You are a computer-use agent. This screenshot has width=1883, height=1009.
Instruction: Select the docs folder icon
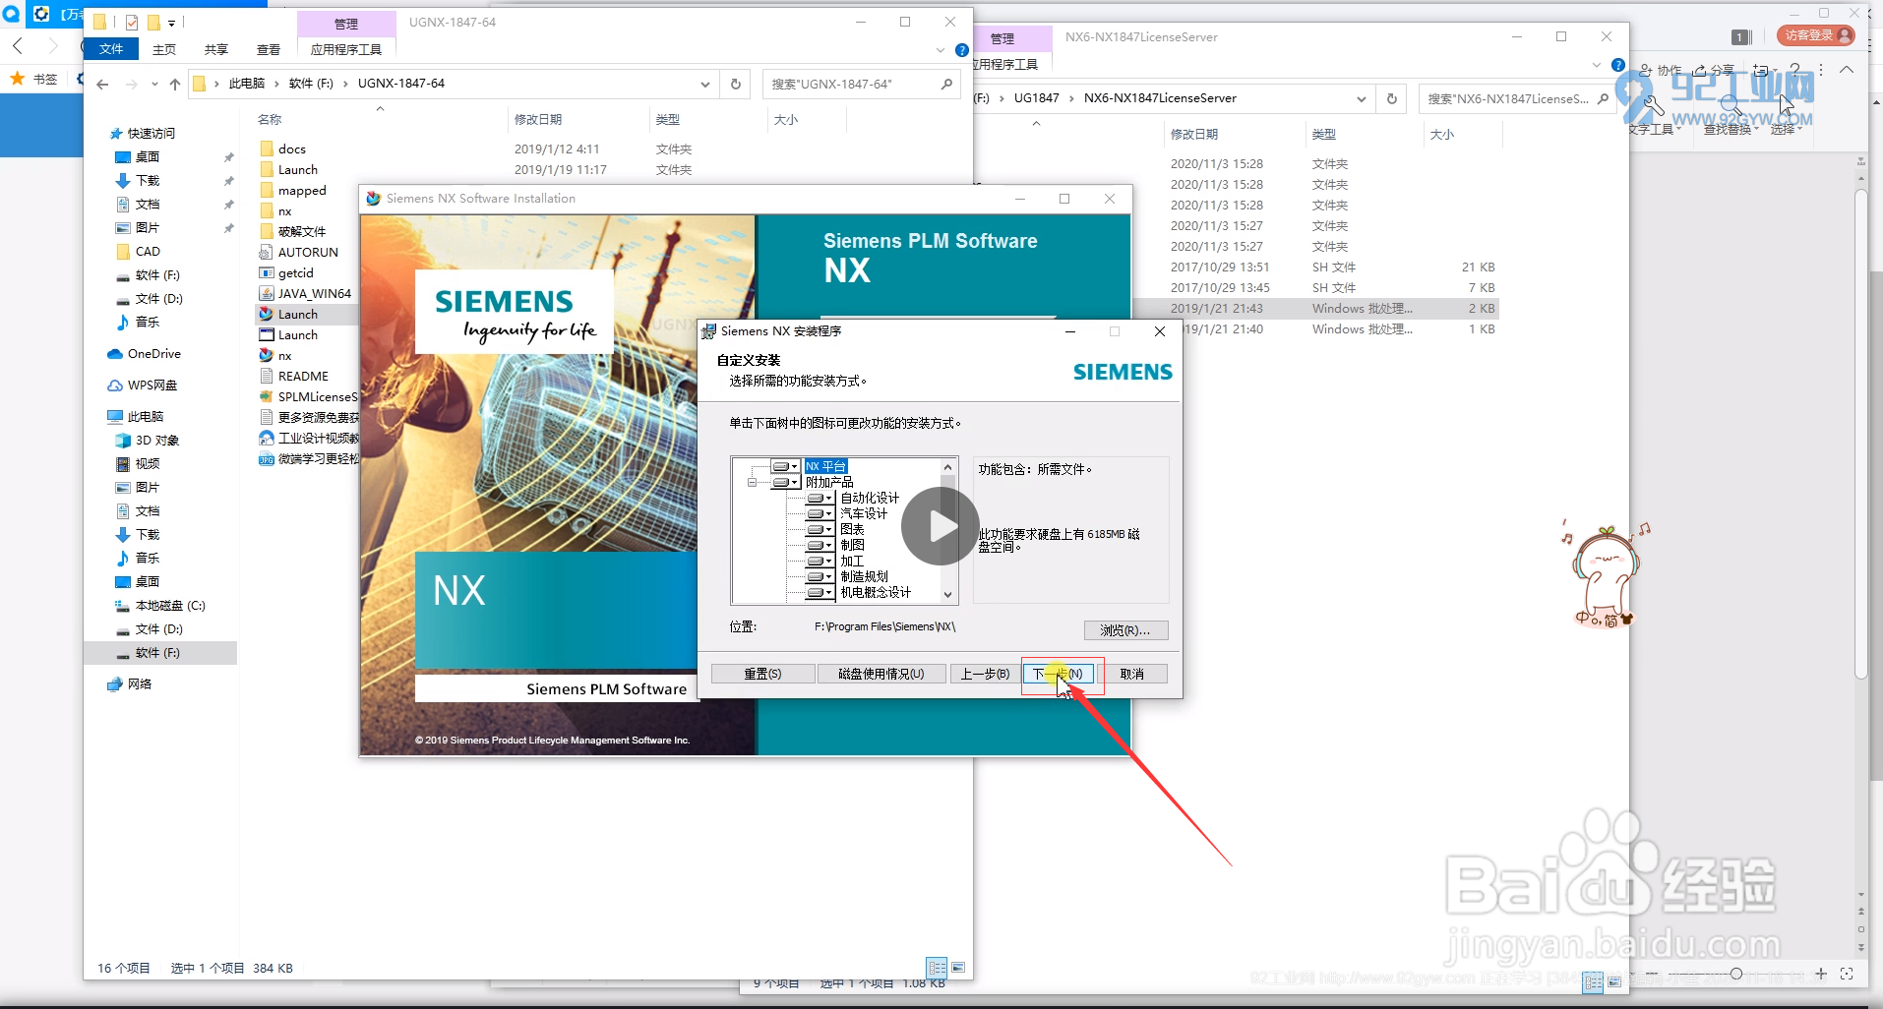click(267, 148)
